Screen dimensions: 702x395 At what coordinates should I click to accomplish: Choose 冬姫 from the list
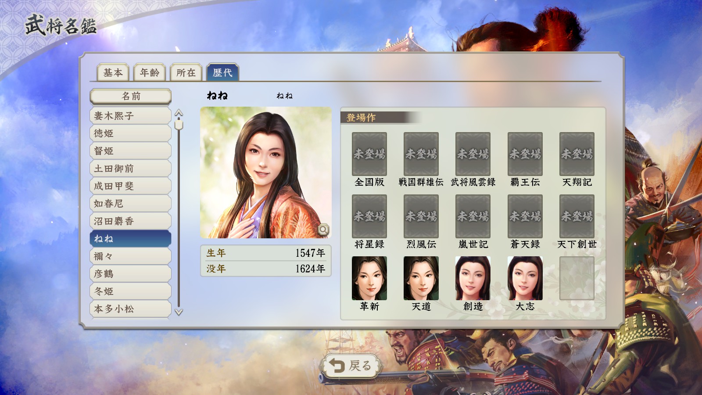pyautogui.click(x=130, y=291)
